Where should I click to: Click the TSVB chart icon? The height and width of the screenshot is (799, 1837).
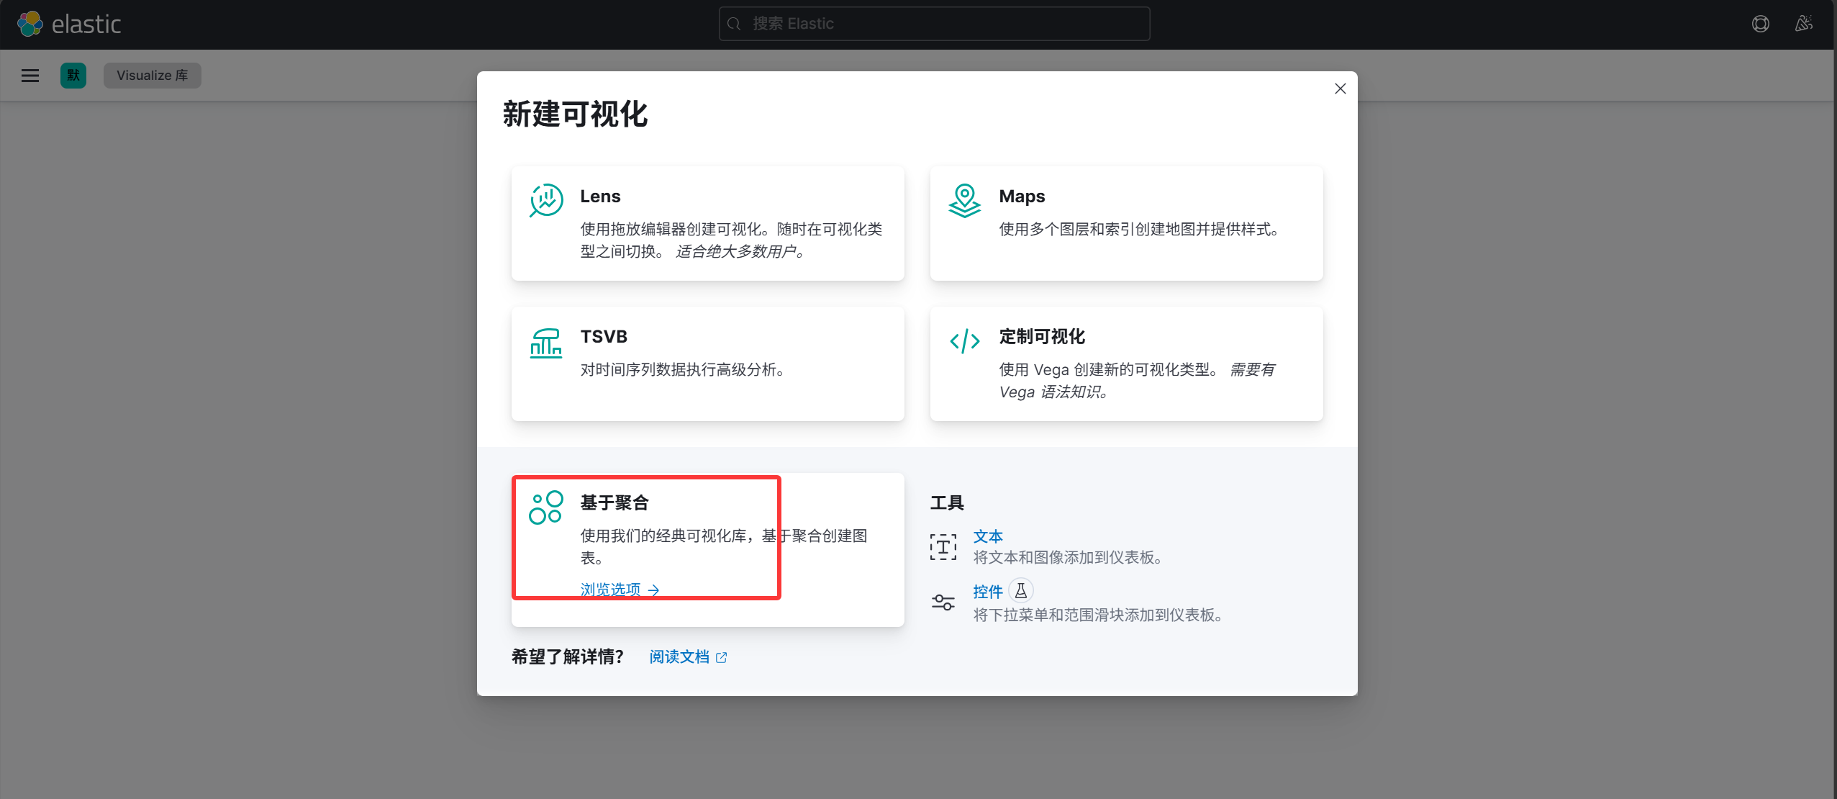click(546, 343)
